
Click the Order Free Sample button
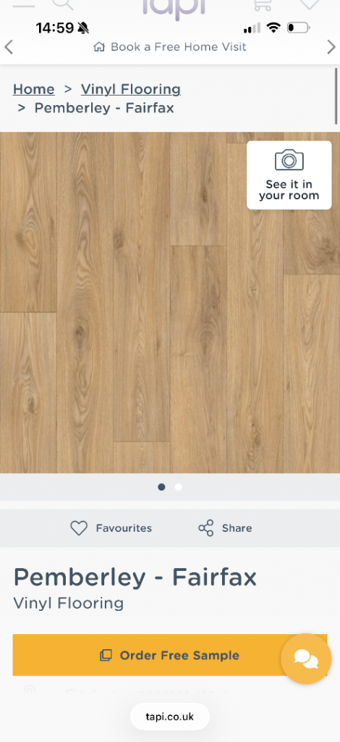click(x=170, y=655)
